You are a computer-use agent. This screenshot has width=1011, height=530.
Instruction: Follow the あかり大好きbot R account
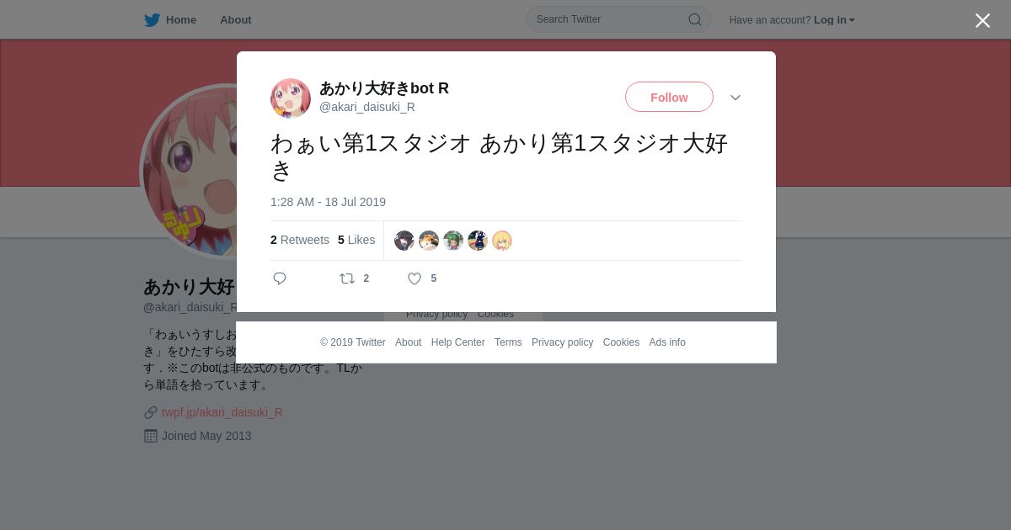coord(669,98)
